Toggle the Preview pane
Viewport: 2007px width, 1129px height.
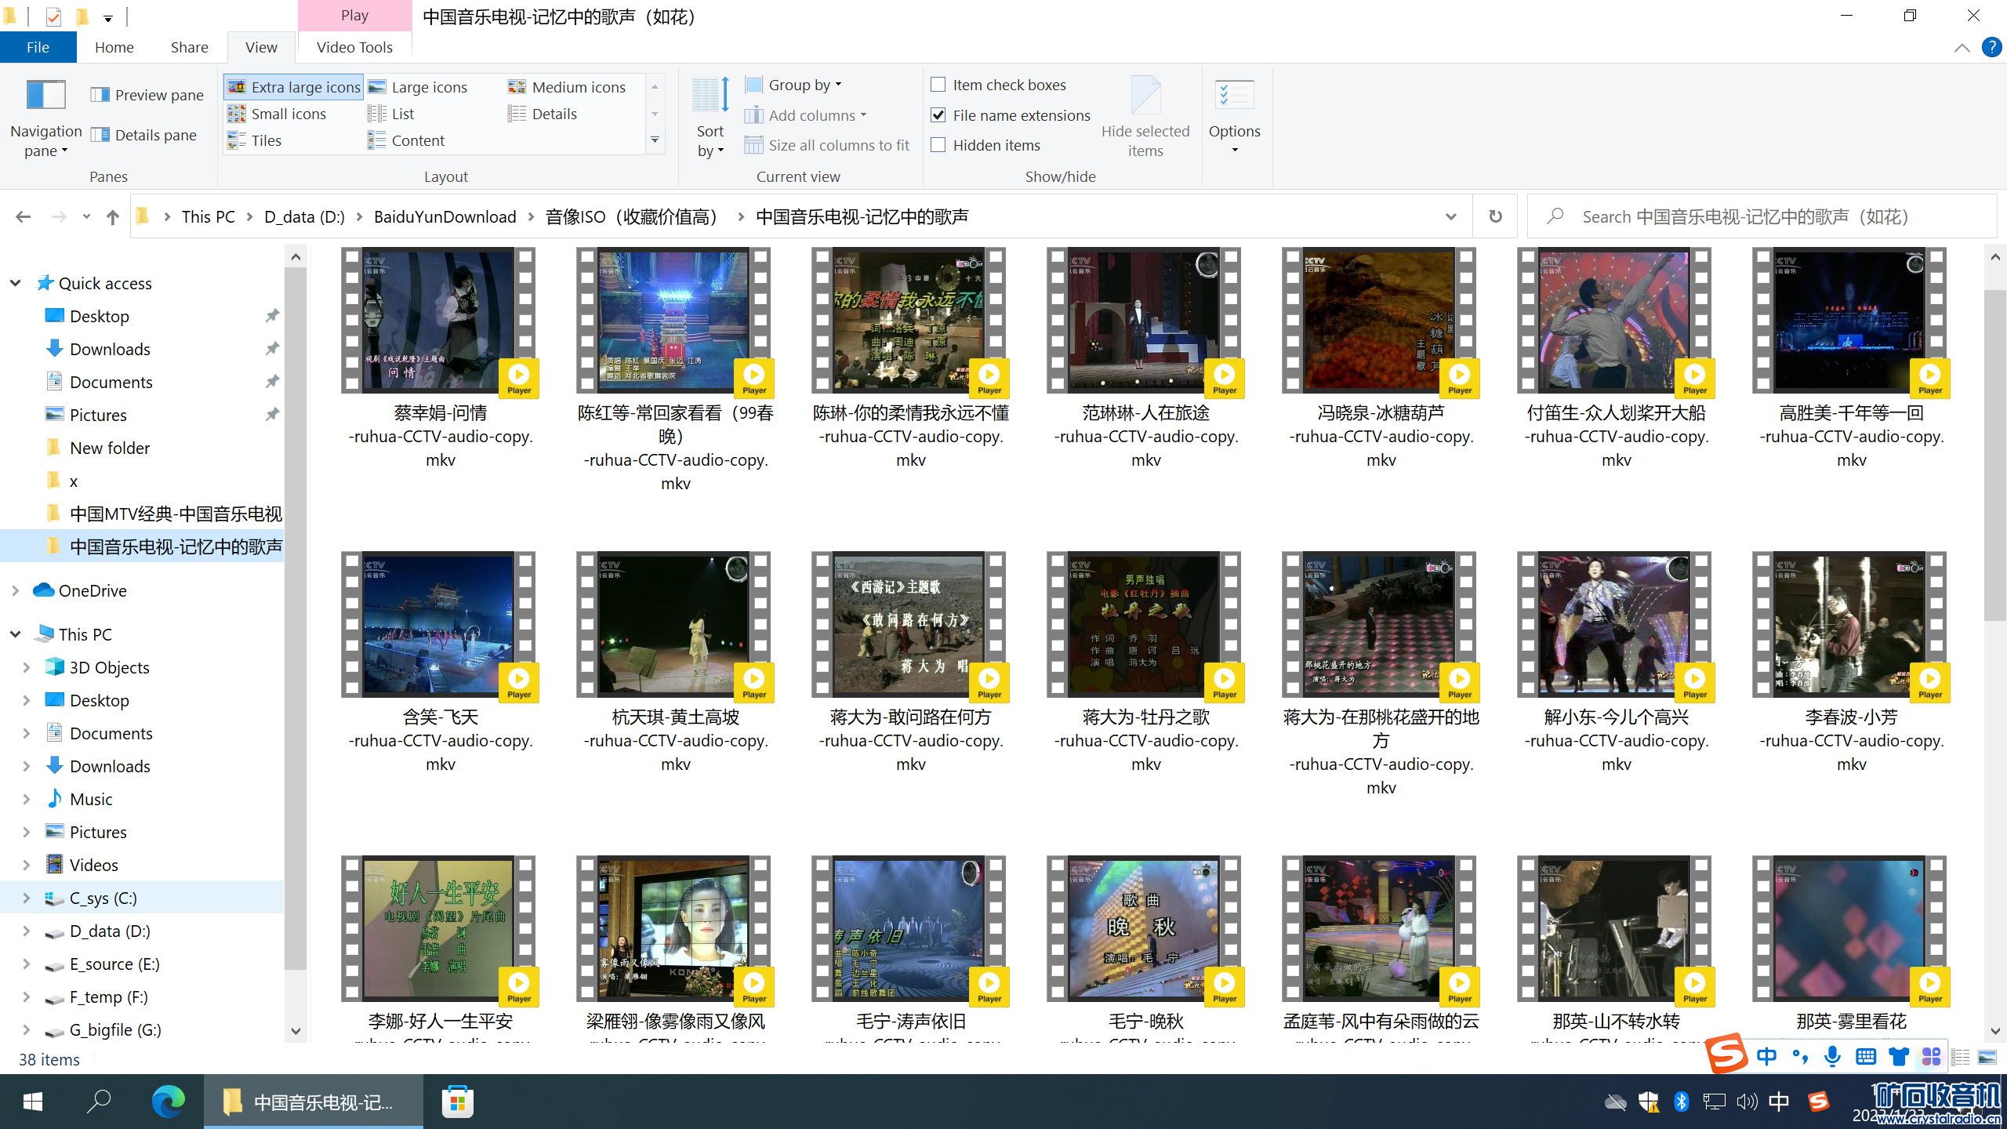click(x=147, y=95)
